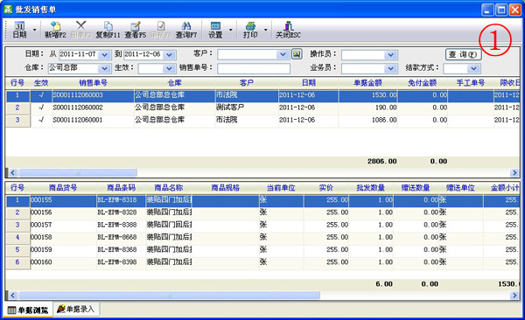Click row number 4 in product grid

click(17, 237)
